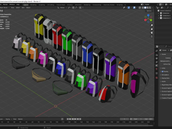Open Collection properties tab

pyautogui.click(x=157, y=73)
